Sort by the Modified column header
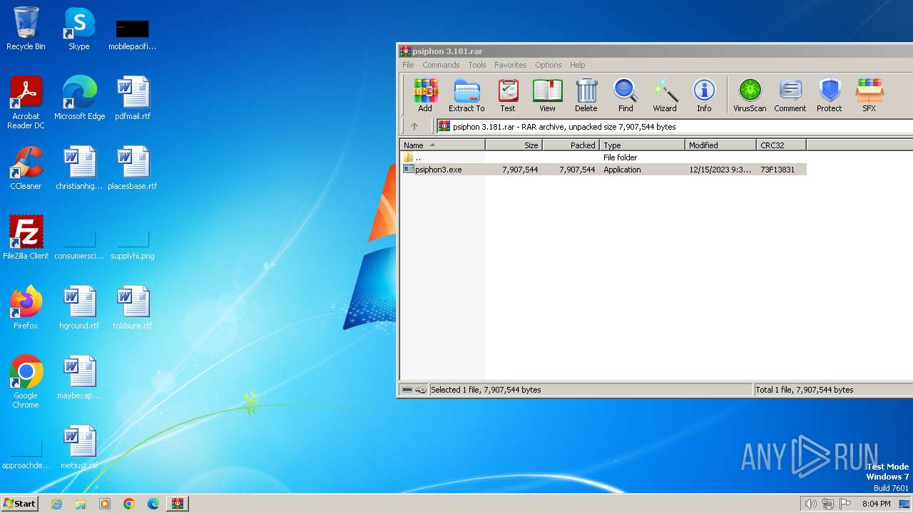Viewport: 913px width, 513px height. (x=720, y=145)
